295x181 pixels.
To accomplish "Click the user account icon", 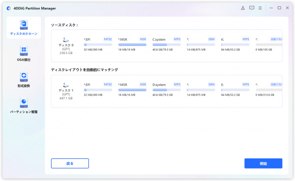I will coord(243,8).
